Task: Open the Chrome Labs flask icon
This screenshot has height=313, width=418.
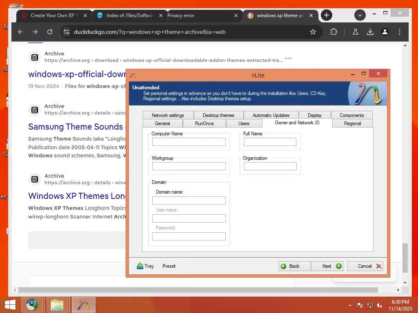Action: [x=356, y=32]
